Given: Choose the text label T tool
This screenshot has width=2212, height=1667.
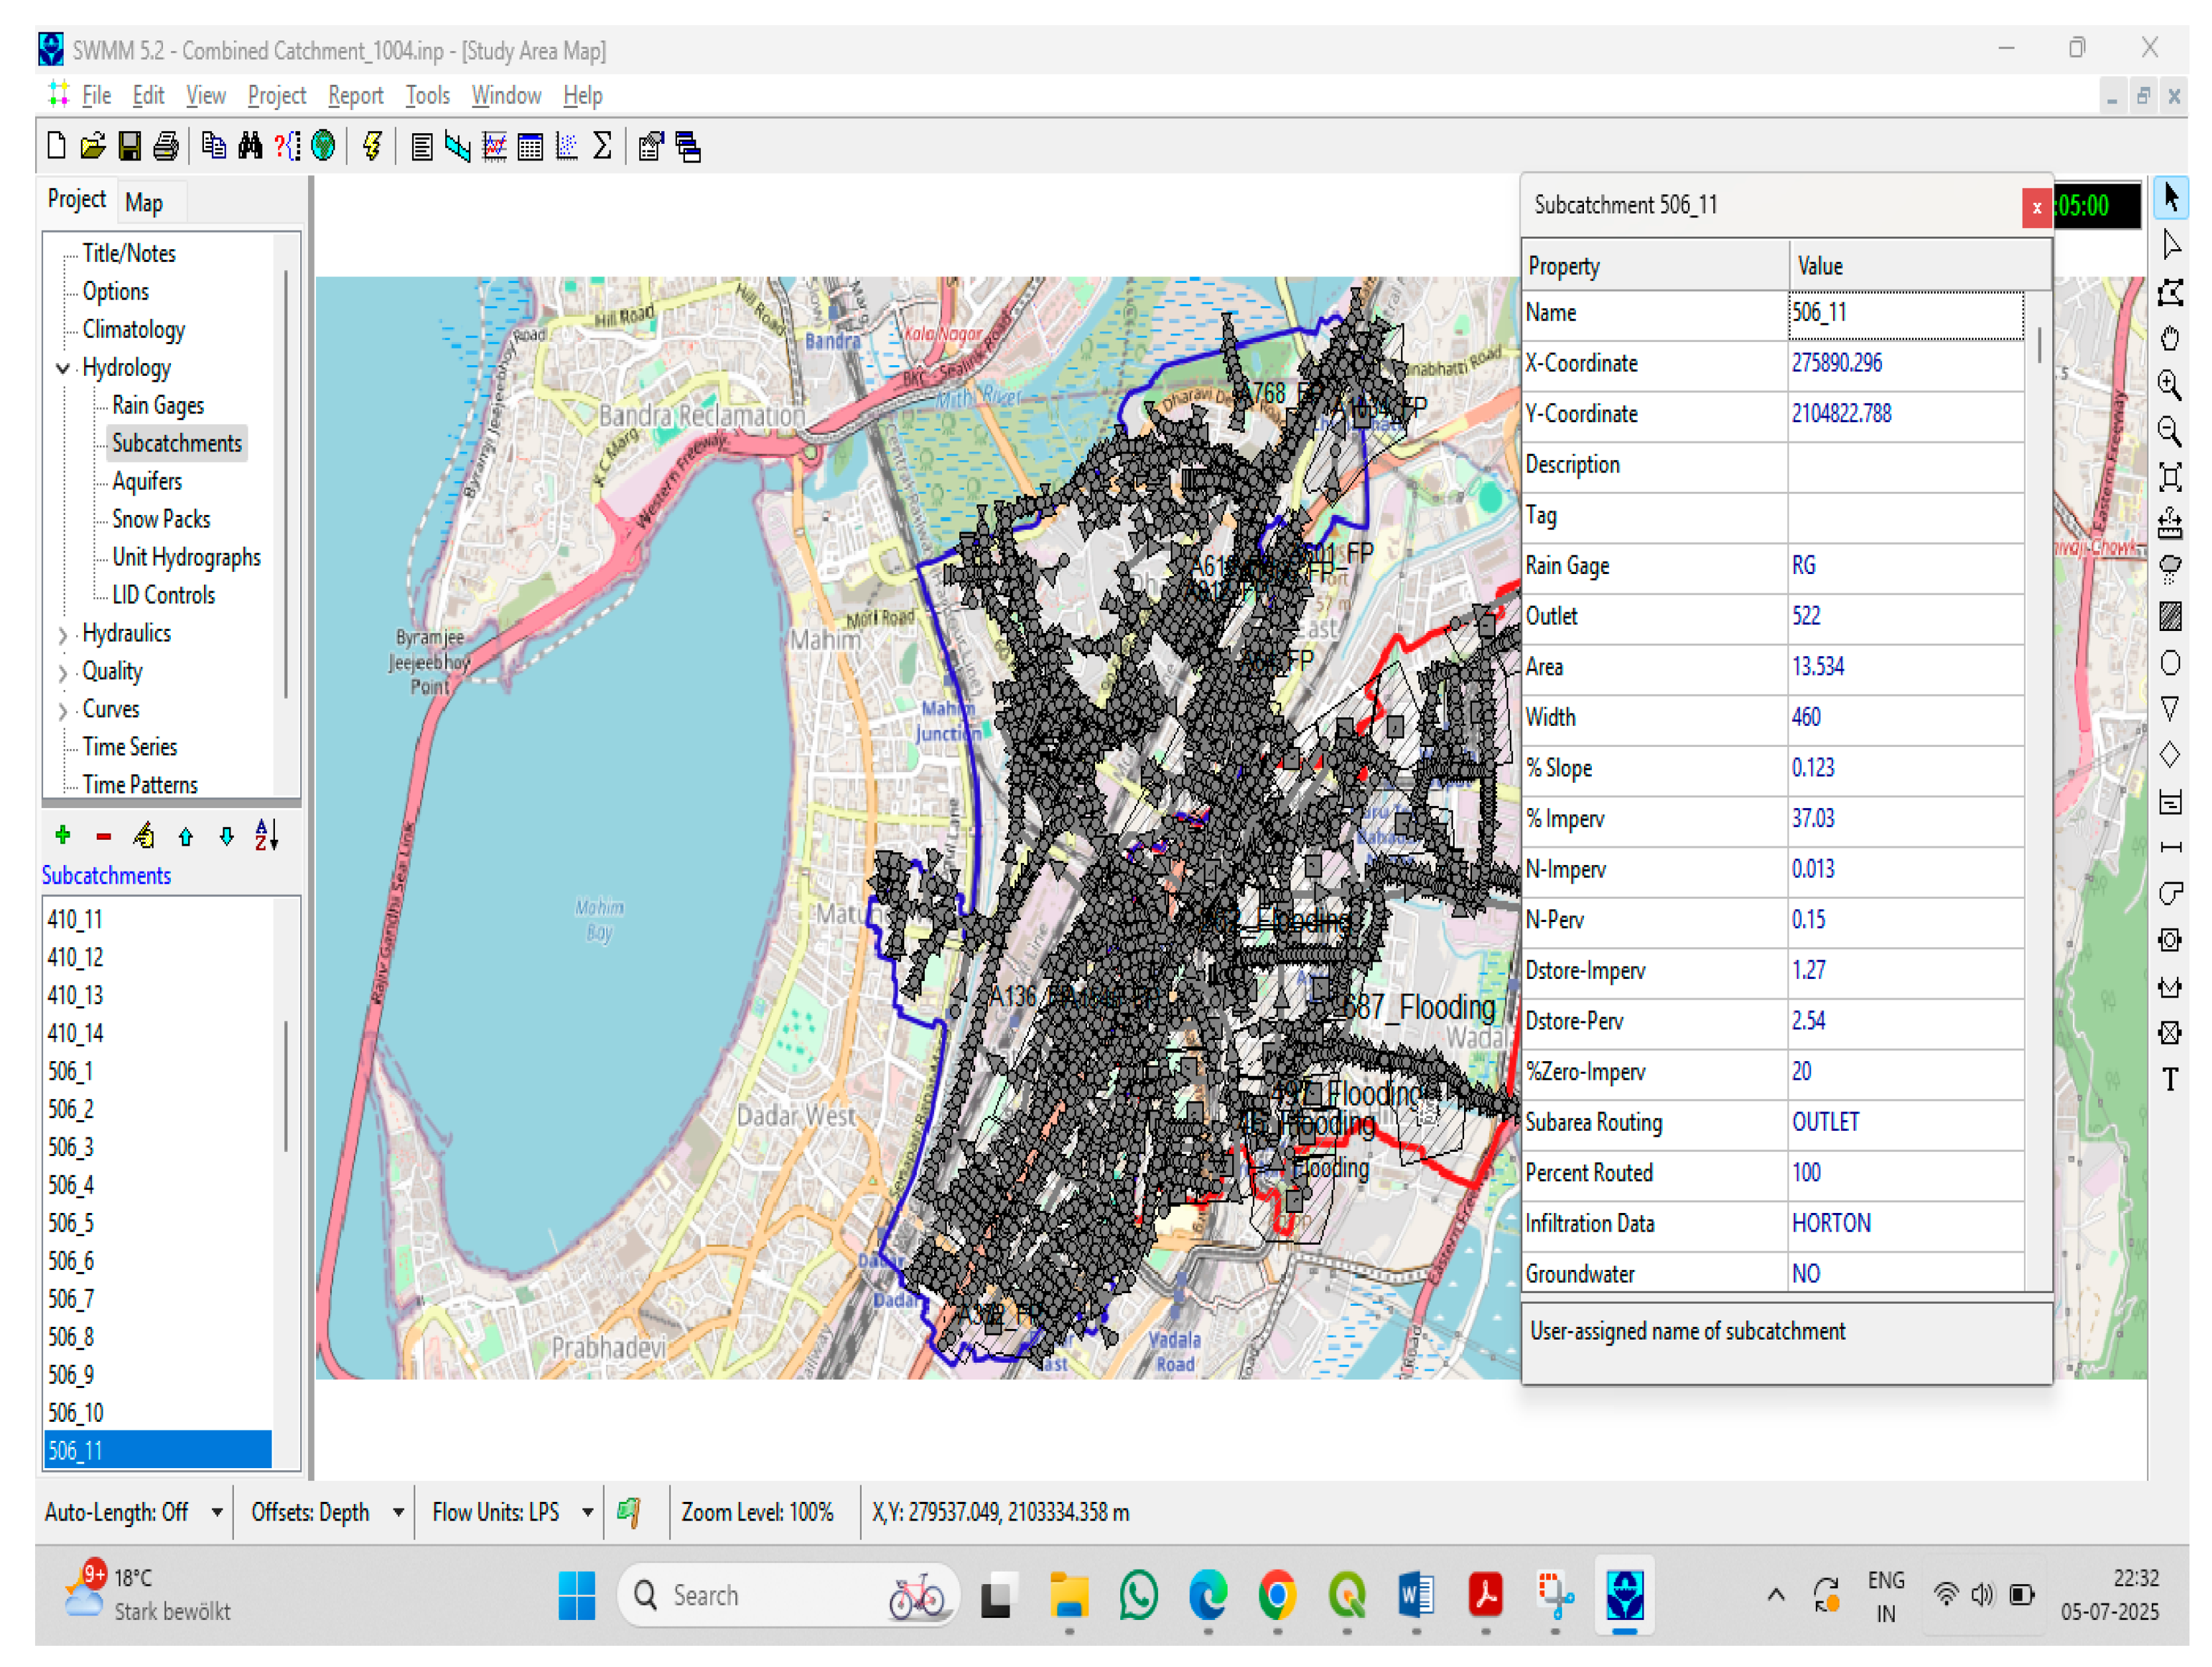Looking at the screenshot, I should (2169, 1080).
